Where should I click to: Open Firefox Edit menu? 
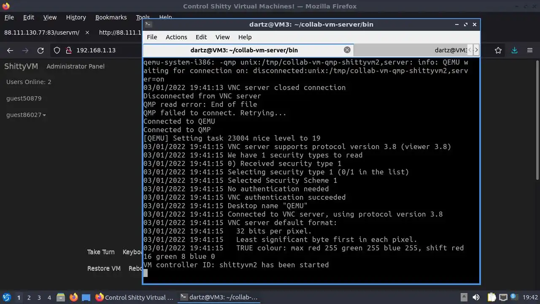(x=29, y=17)
